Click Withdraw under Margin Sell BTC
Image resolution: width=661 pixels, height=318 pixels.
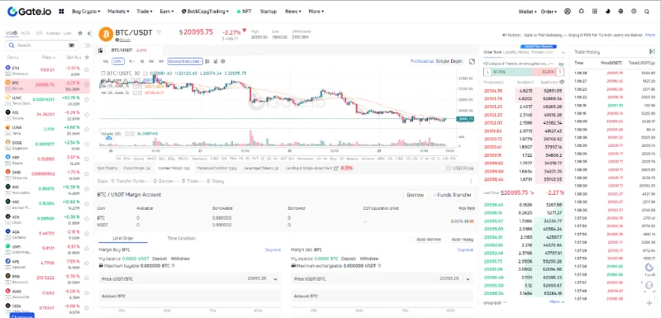point(369,259)
